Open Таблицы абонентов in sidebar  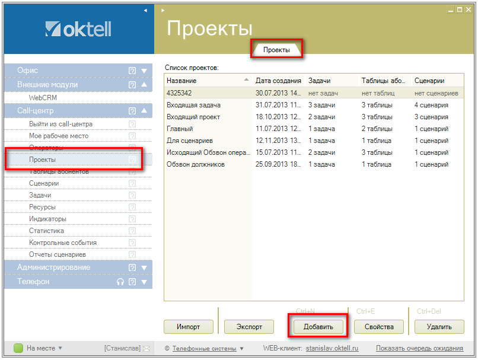(x=59, y=172)
